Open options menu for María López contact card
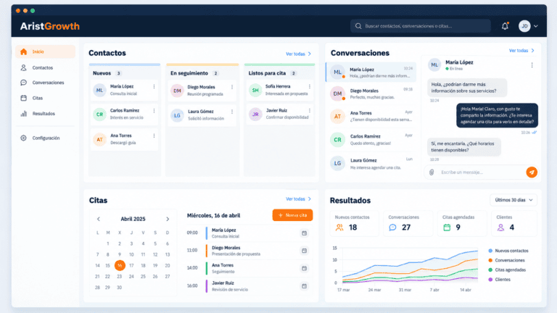Image resolution: width=557 pixels, height=313 pixels. (x=154, y=87)
